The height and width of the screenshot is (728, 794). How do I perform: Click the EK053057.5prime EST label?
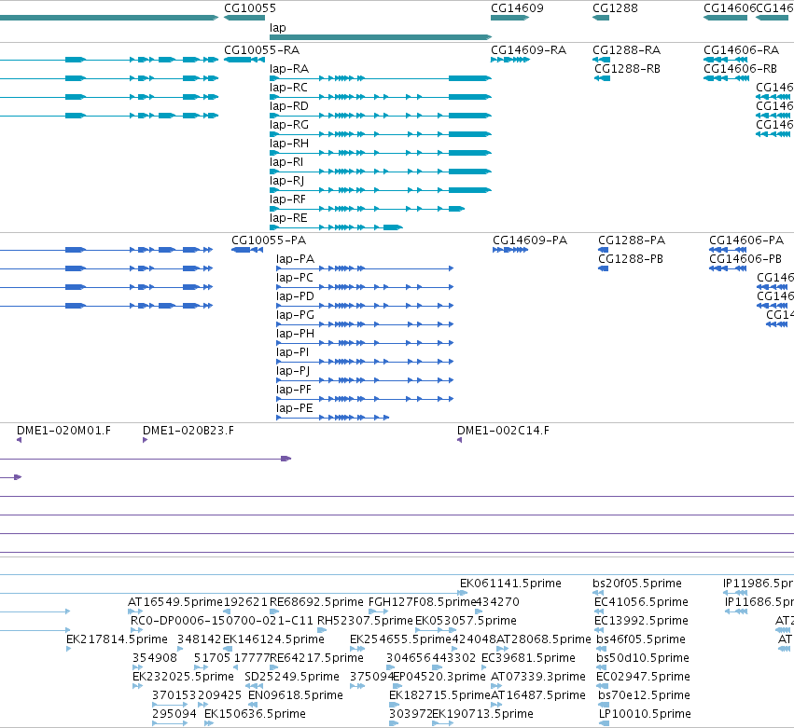pos(466,621)
